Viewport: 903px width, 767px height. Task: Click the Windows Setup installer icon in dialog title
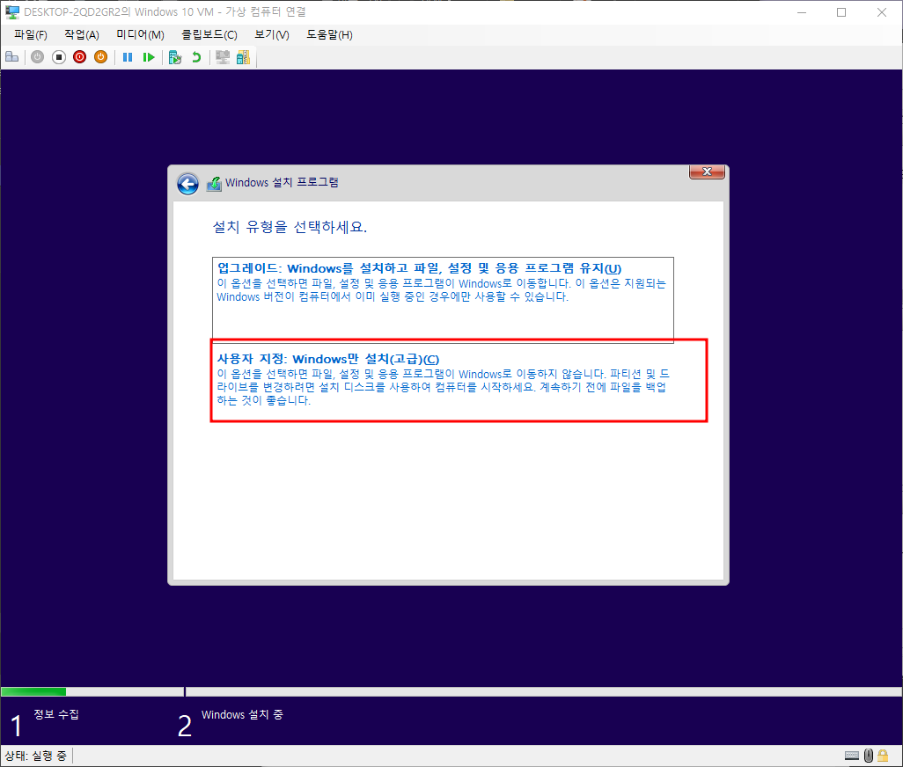214,184
